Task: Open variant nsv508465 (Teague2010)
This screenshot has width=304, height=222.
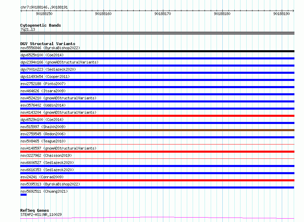Action: 43,141
